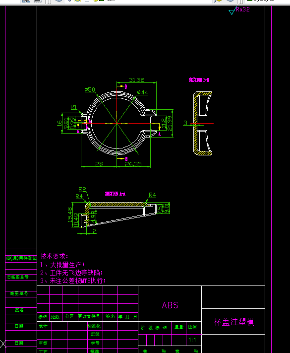Click the 阶段标记 title block cell

154,328
